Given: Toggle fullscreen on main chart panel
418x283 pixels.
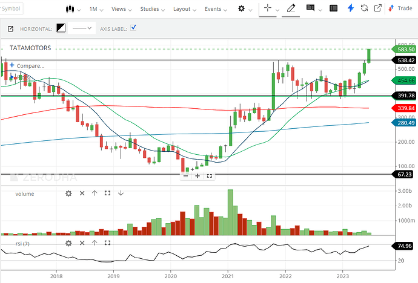Looking at the screenshot, I should point(210,176).
